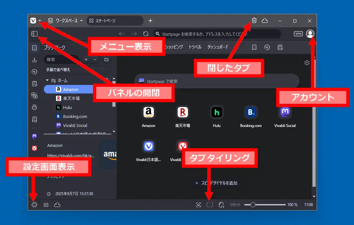Open bookmarks icon on start page bar
The height and width of the screenshot is (225, 354).
click(254, 47)
